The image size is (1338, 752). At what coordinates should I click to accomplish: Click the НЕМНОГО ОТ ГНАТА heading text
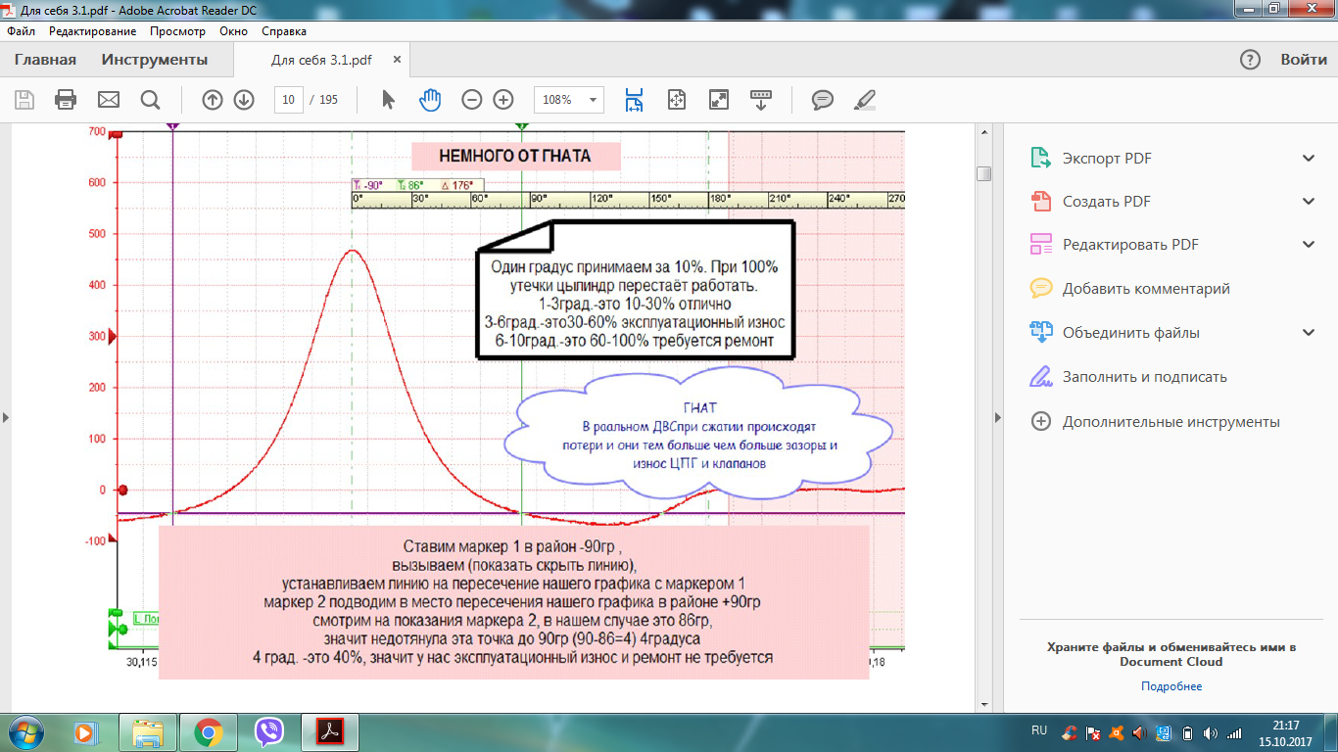pos(514,156)
